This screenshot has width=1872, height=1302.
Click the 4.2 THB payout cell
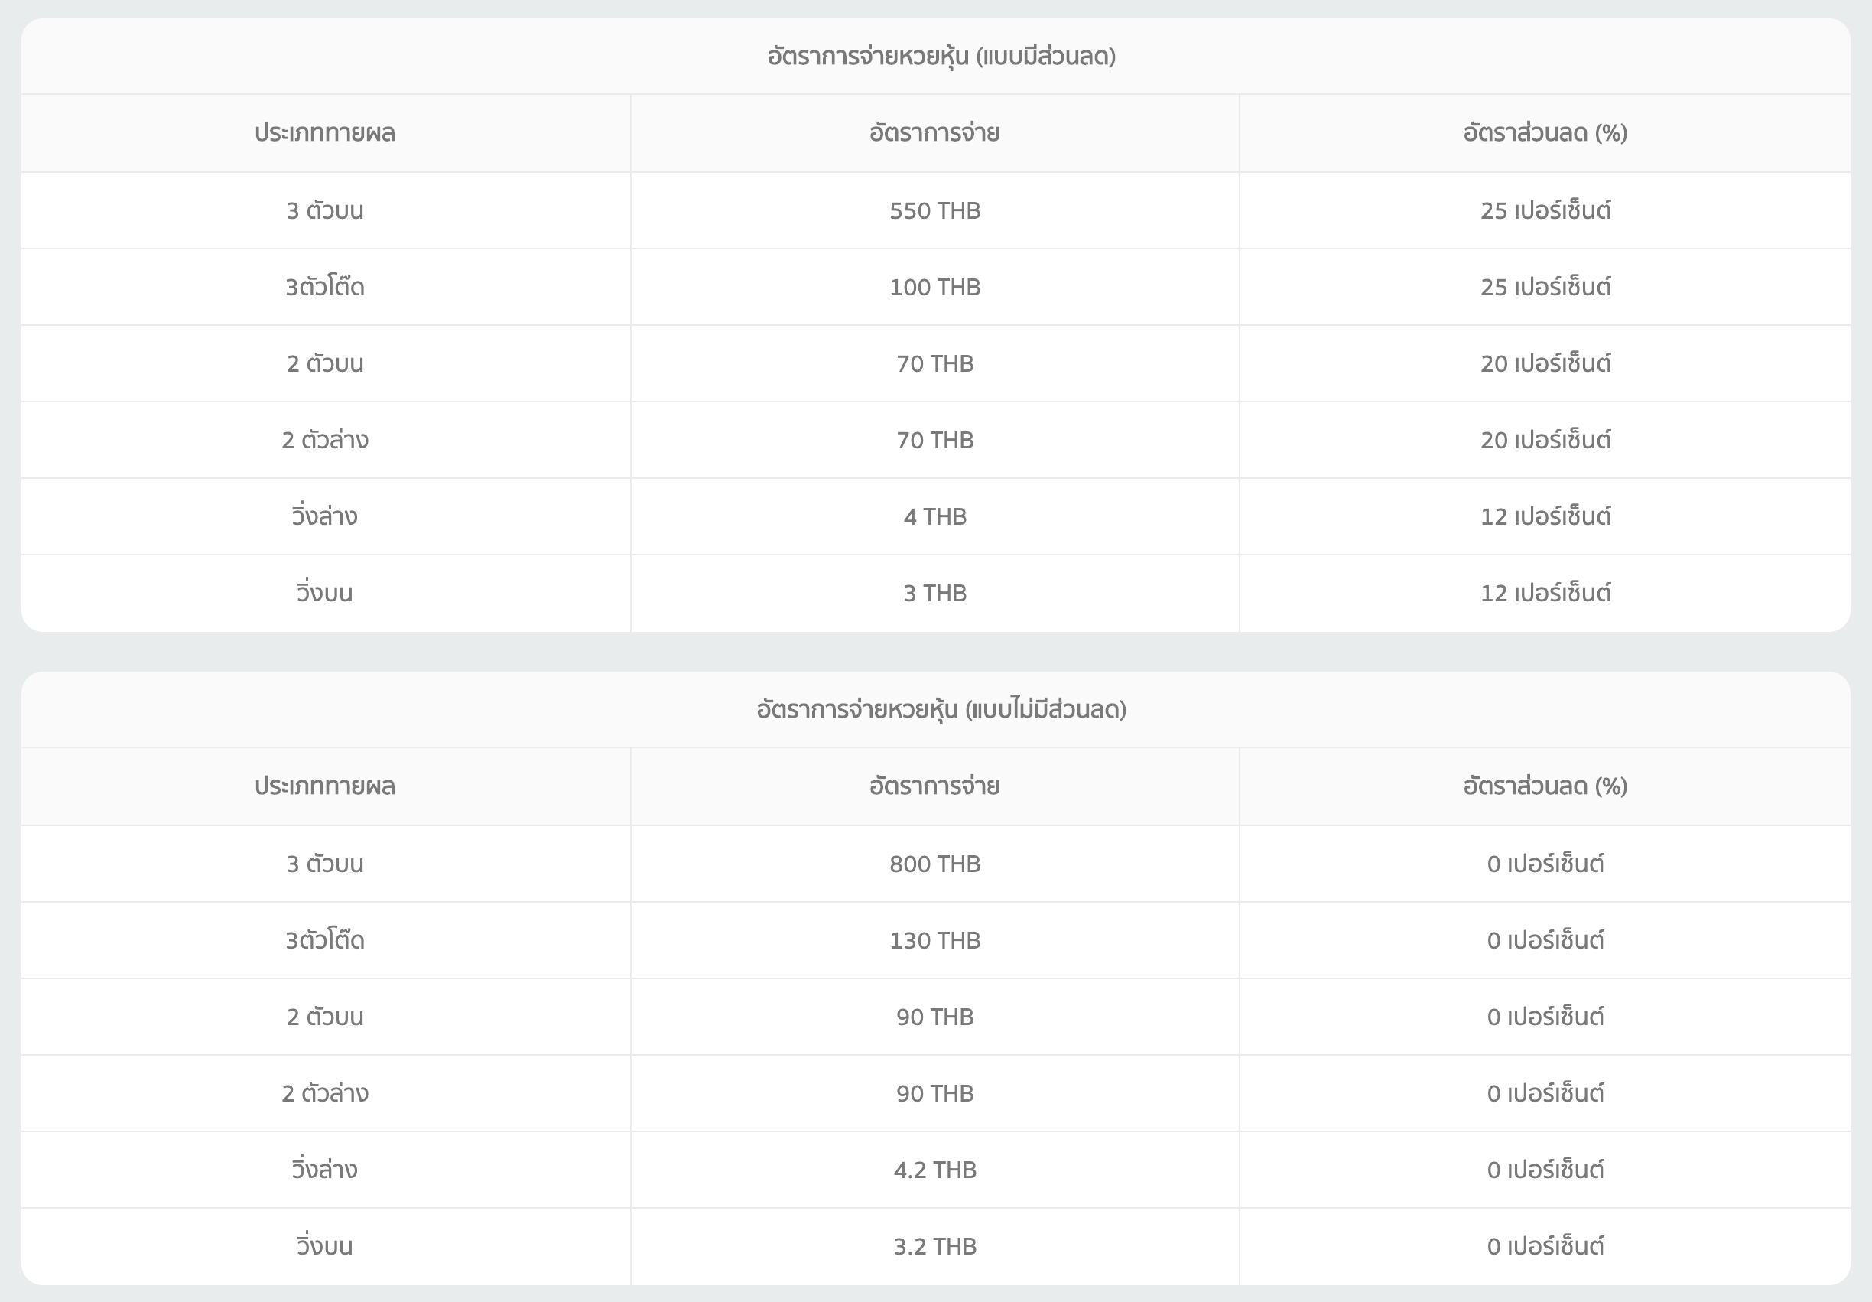934,1170
